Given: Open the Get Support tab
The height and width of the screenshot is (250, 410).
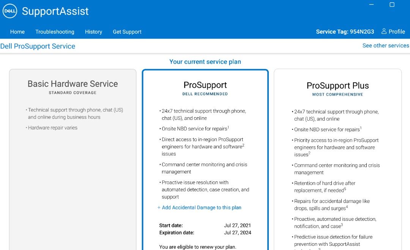Looking at the screenshot, I should (127, 32).
